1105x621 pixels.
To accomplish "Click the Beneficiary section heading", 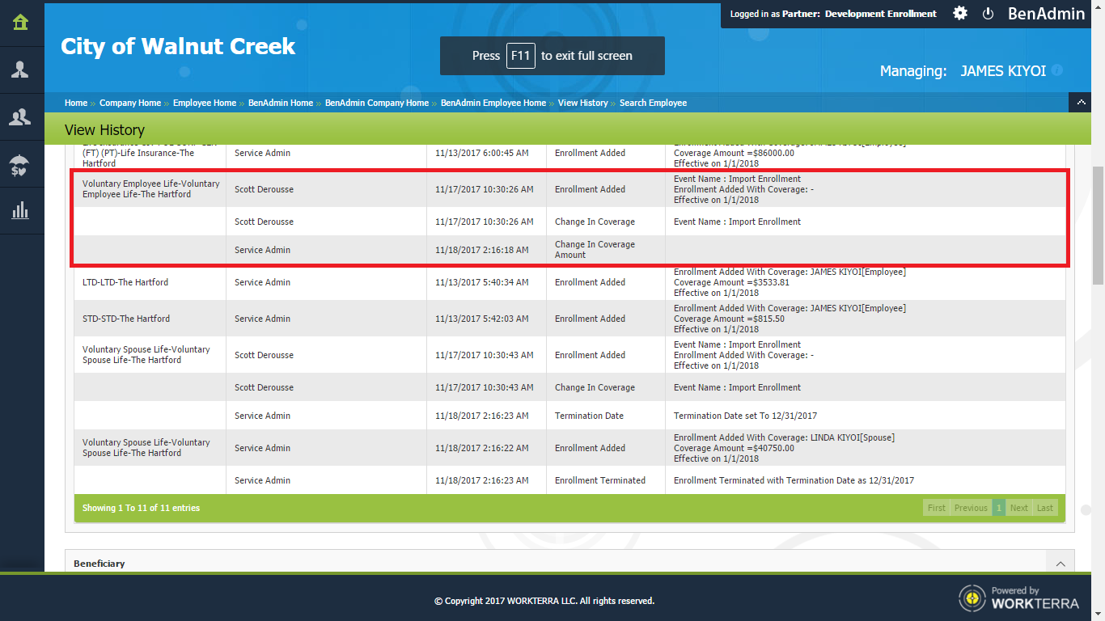I will [99, 564].
